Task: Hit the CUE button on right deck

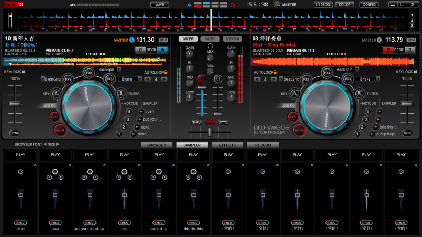Action: pyautogui.click(x=293, y=117)
